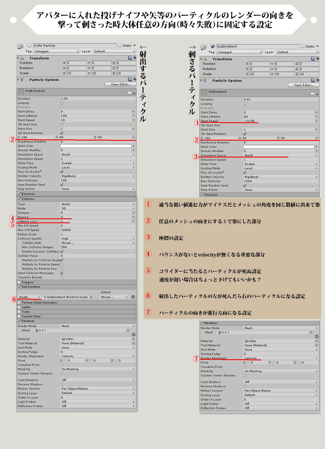This screenshot has height=449, width=325.
Task: Open Transform help book icon in SubEmitter0 inspector
Action: 313,59
